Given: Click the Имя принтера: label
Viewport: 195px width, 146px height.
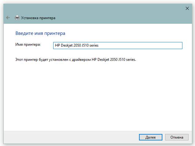Looking at the screenshot, I should tap(28, 44).
